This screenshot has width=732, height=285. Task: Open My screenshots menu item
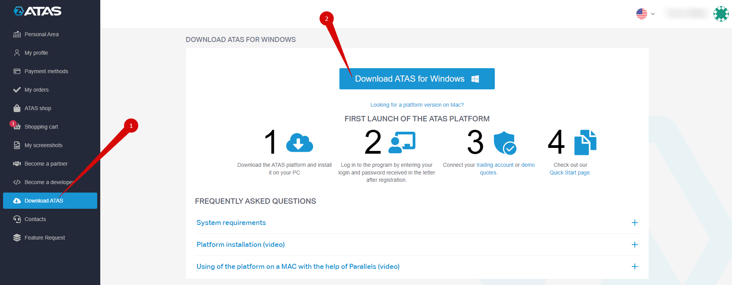pyautogui.click(x=50, y=145)
